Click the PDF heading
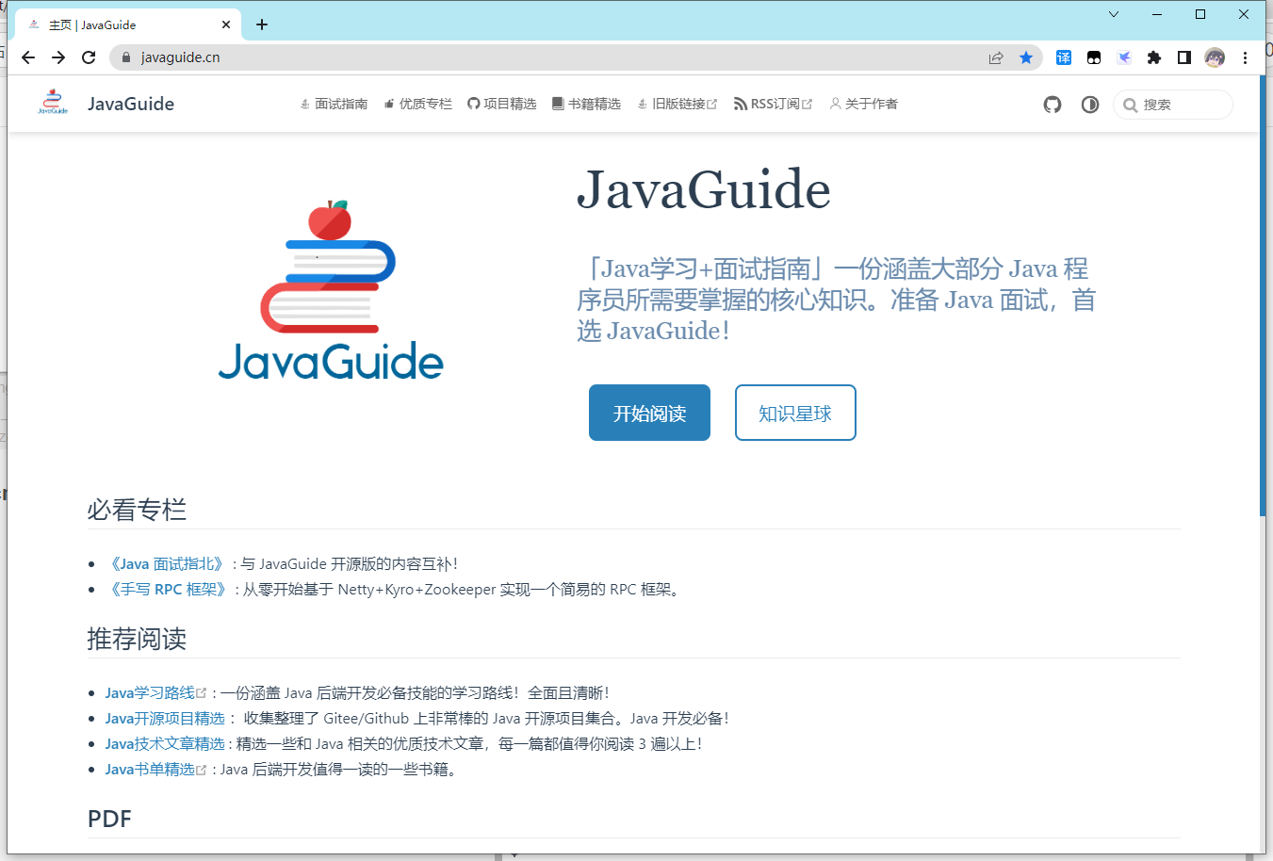 click(x=109, y=819)
